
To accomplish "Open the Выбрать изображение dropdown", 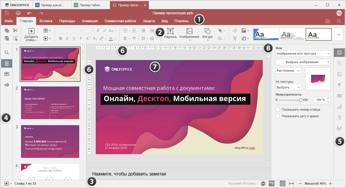I will pos(303,62).
